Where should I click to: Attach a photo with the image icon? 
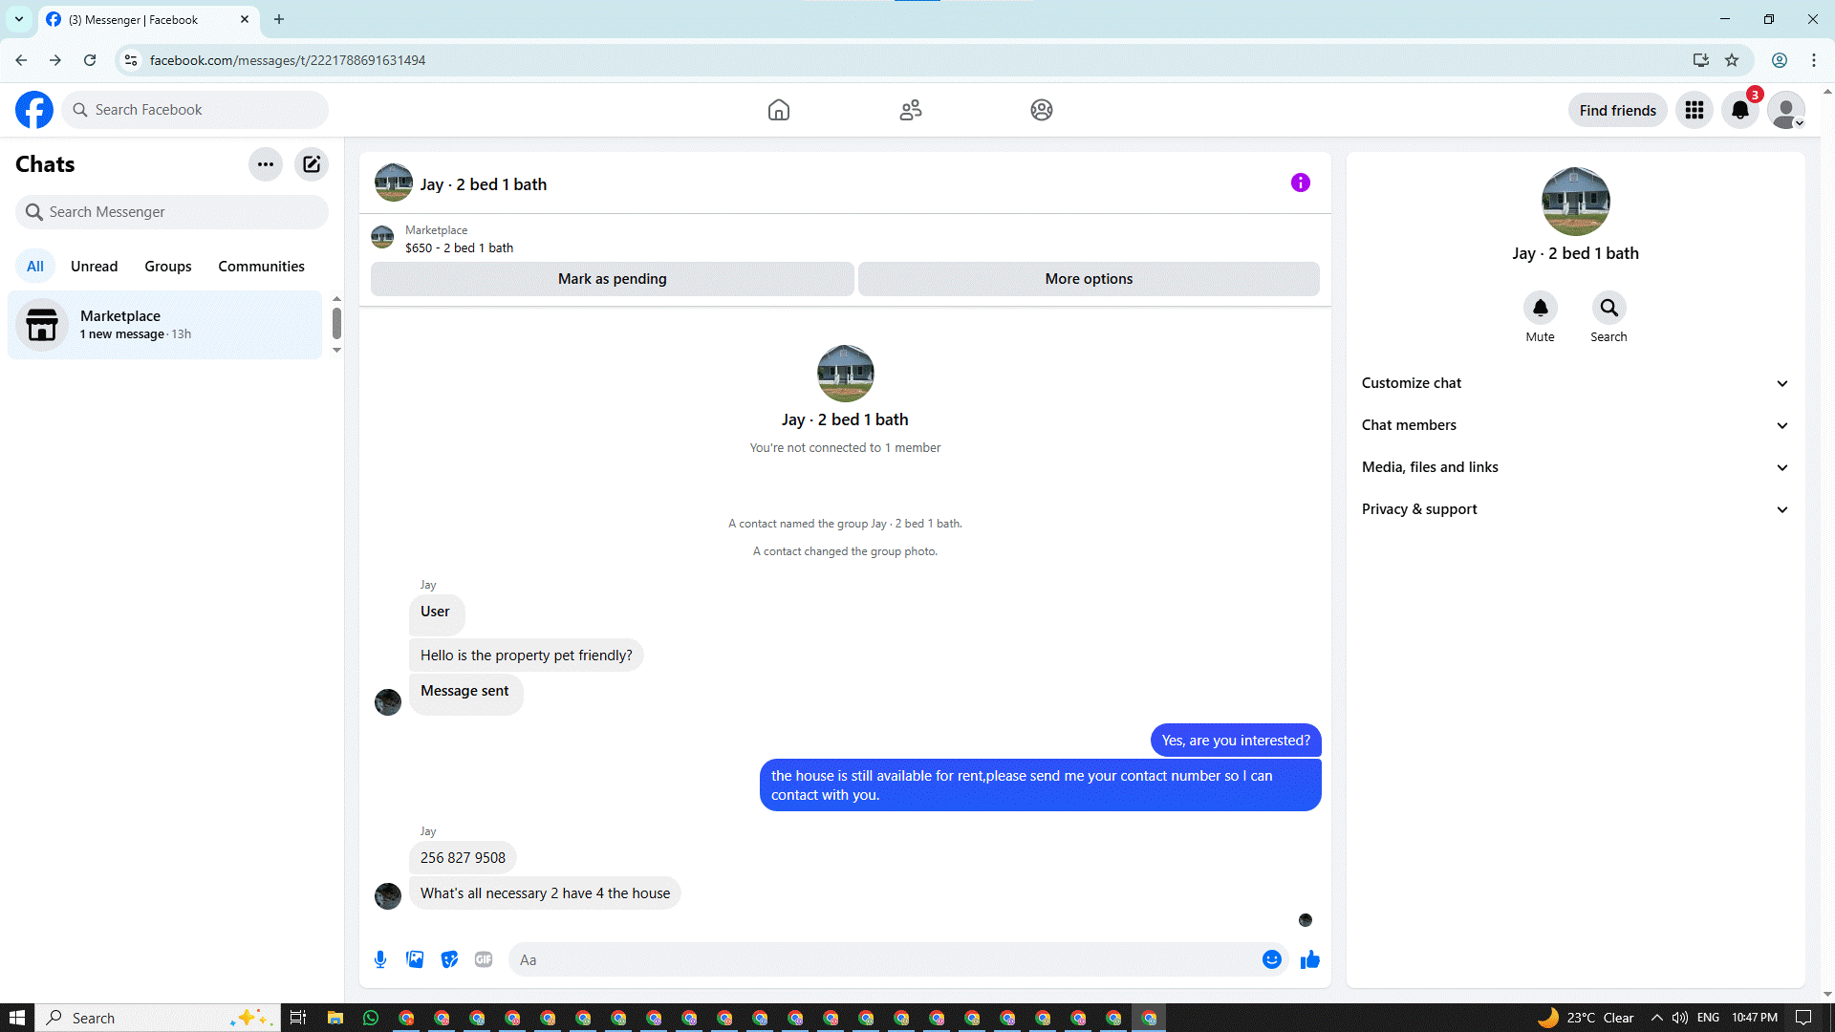click(415, 959)
